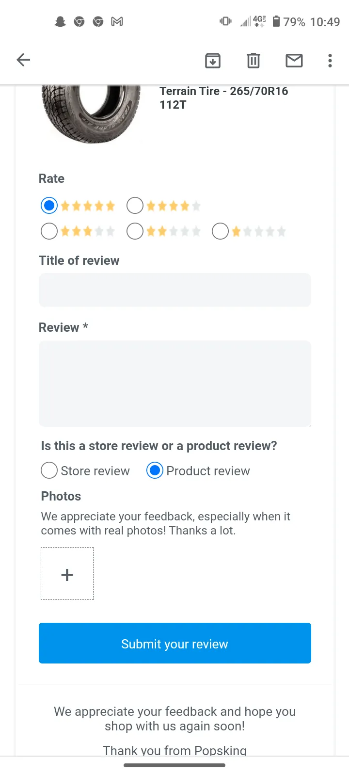Open the three-dot overflow menu
349x776 pixels.
(330, 61)
